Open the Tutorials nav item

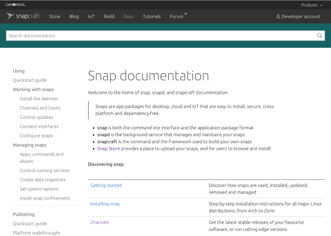click(152, 16)
